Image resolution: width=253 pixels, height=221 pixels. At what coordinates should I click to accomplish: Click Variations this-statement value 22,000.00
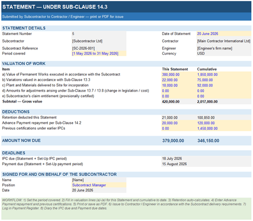(x=179, y=80)
